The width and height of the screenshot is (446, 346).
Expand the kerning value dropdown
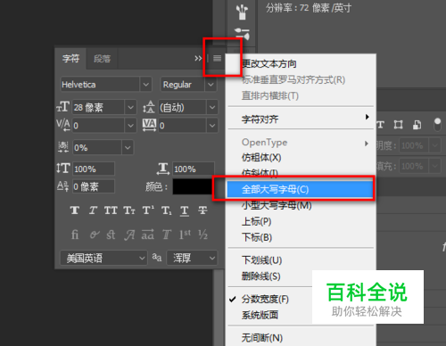point(130,126)
